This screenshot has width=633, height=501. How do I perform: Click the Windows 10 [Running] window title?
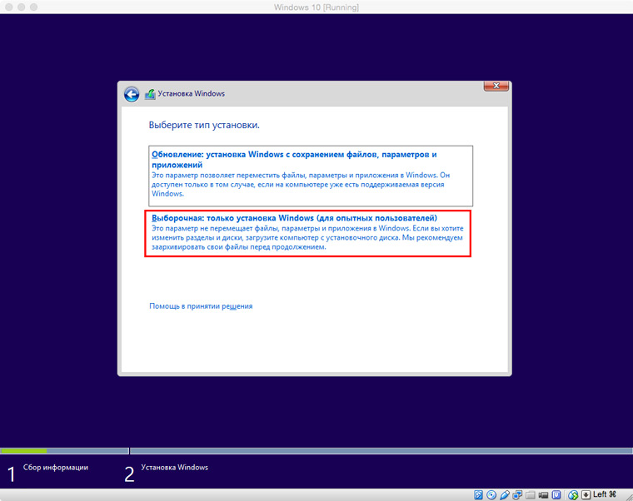coord(316,7)
